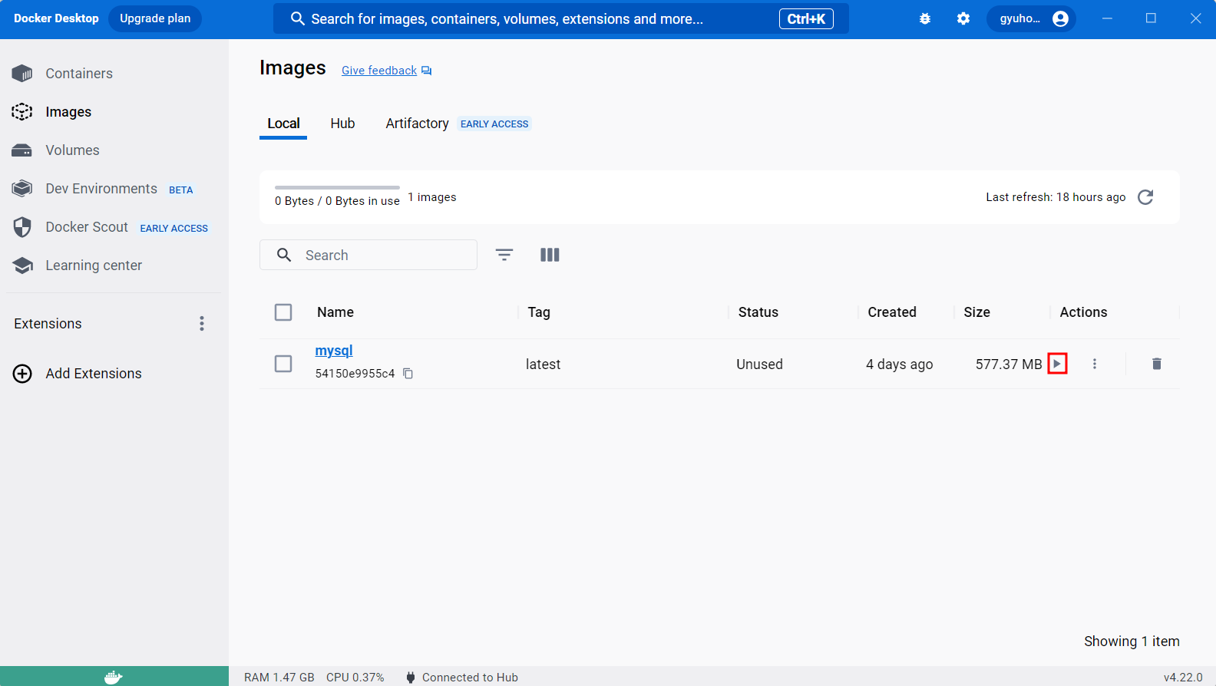The height and width of the screenshot is (686, 1216).
Task: Open the mysql row more-actions menu
Action: (1095, 364)
